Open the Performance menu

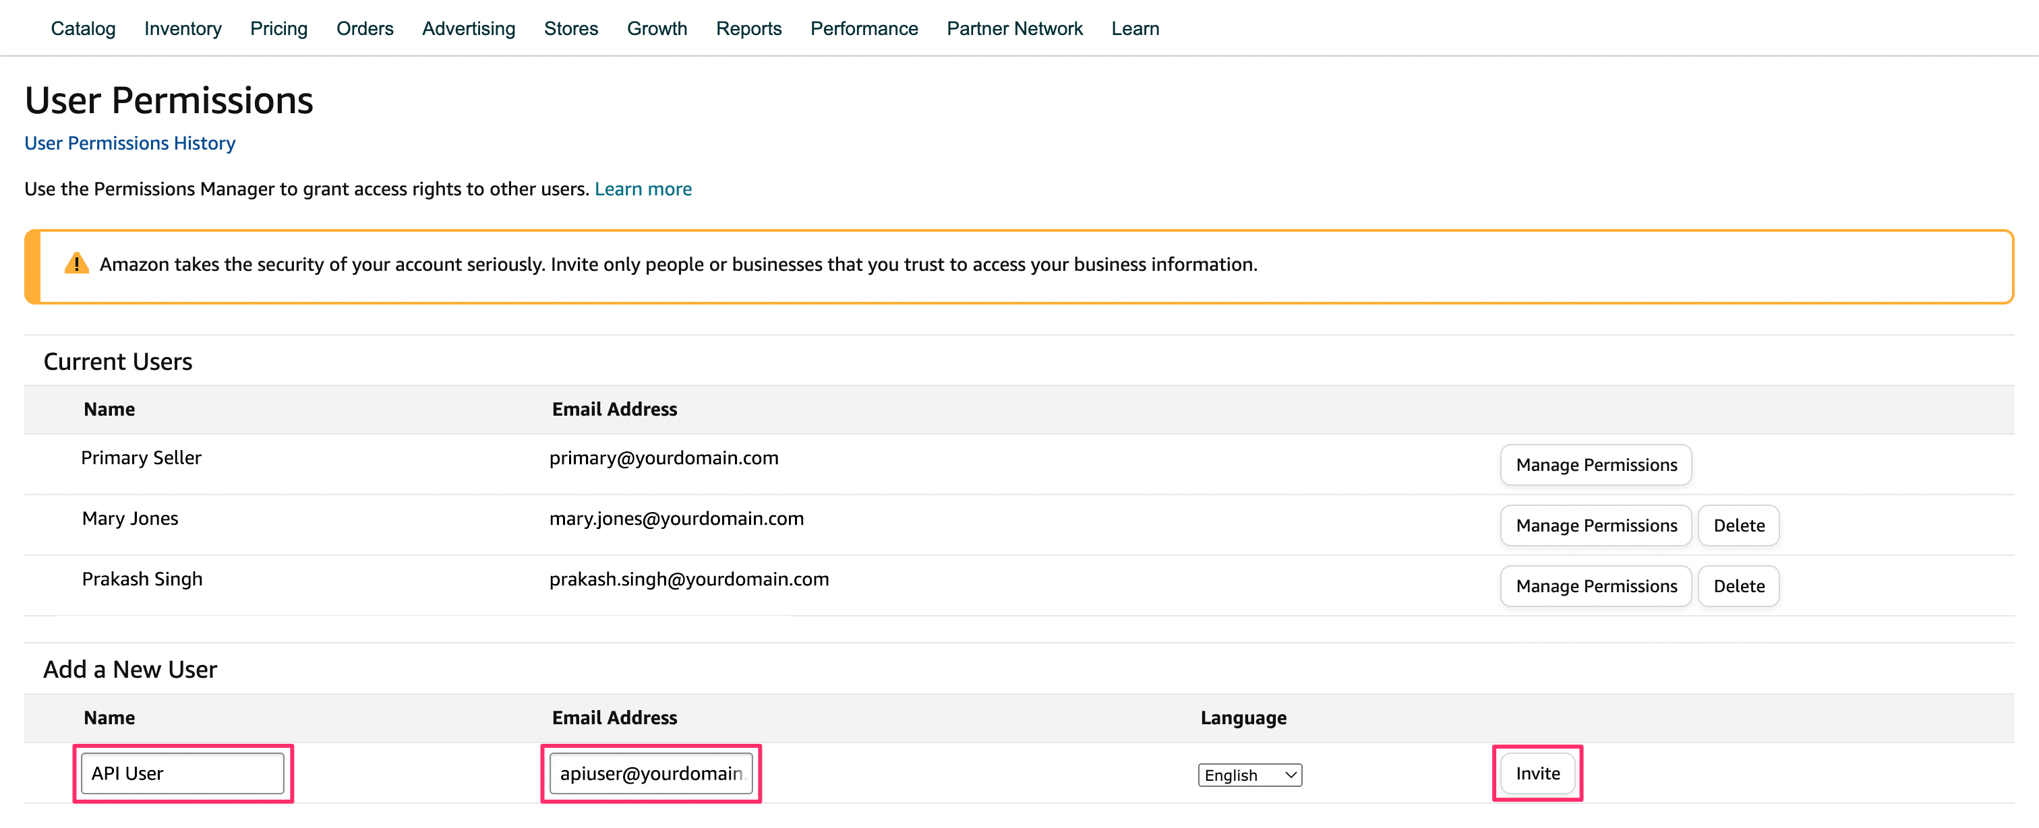864,28
